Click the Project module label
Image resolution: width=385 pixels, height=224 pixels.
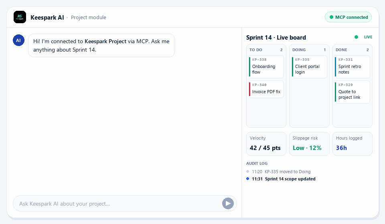(x=88, y=17)
